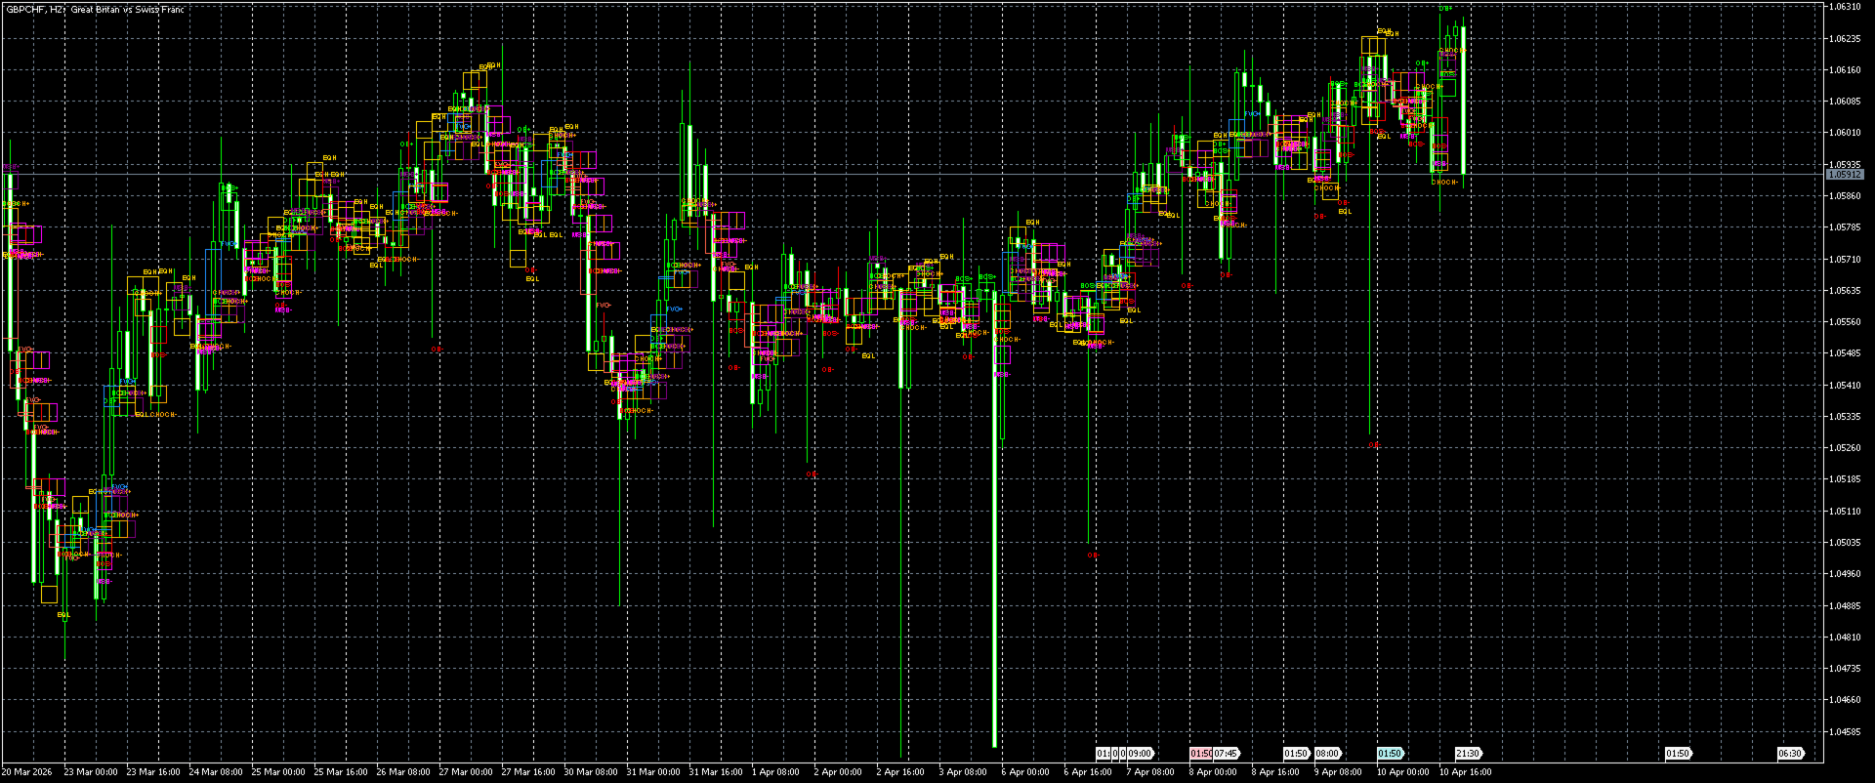Select the 06:30 time marker
This screenshot has height=783, width=1875.
1790,754
